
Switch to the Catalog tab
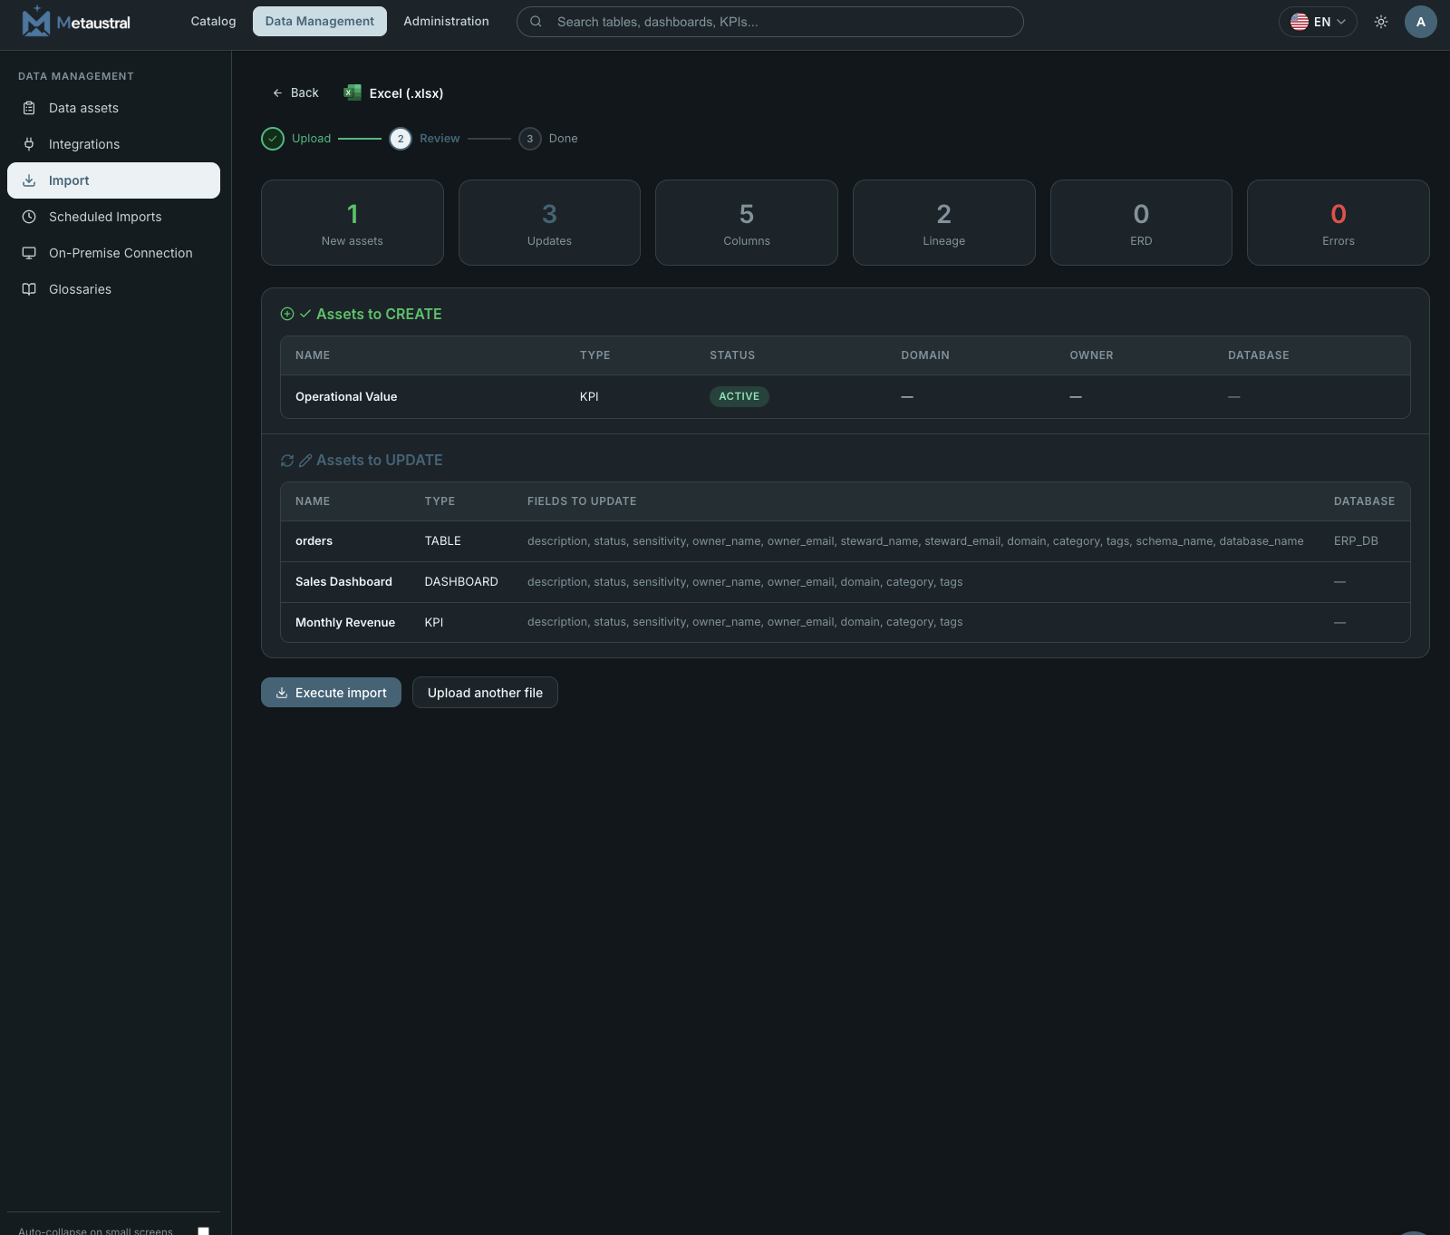[x=213, y=22]
